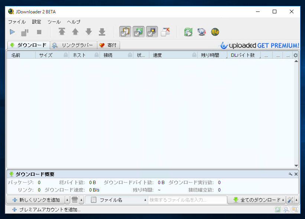Screen dimensions: 305x219
Task: Open ファイル名 search type dropdown
Action: 117,200
